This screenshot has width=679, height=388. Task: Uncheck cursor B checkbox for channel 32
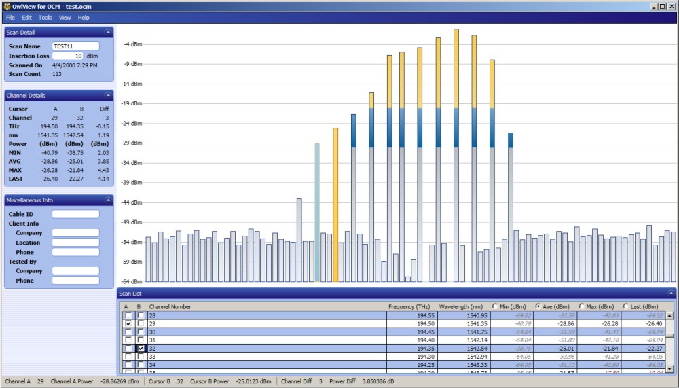click(141, 349)
